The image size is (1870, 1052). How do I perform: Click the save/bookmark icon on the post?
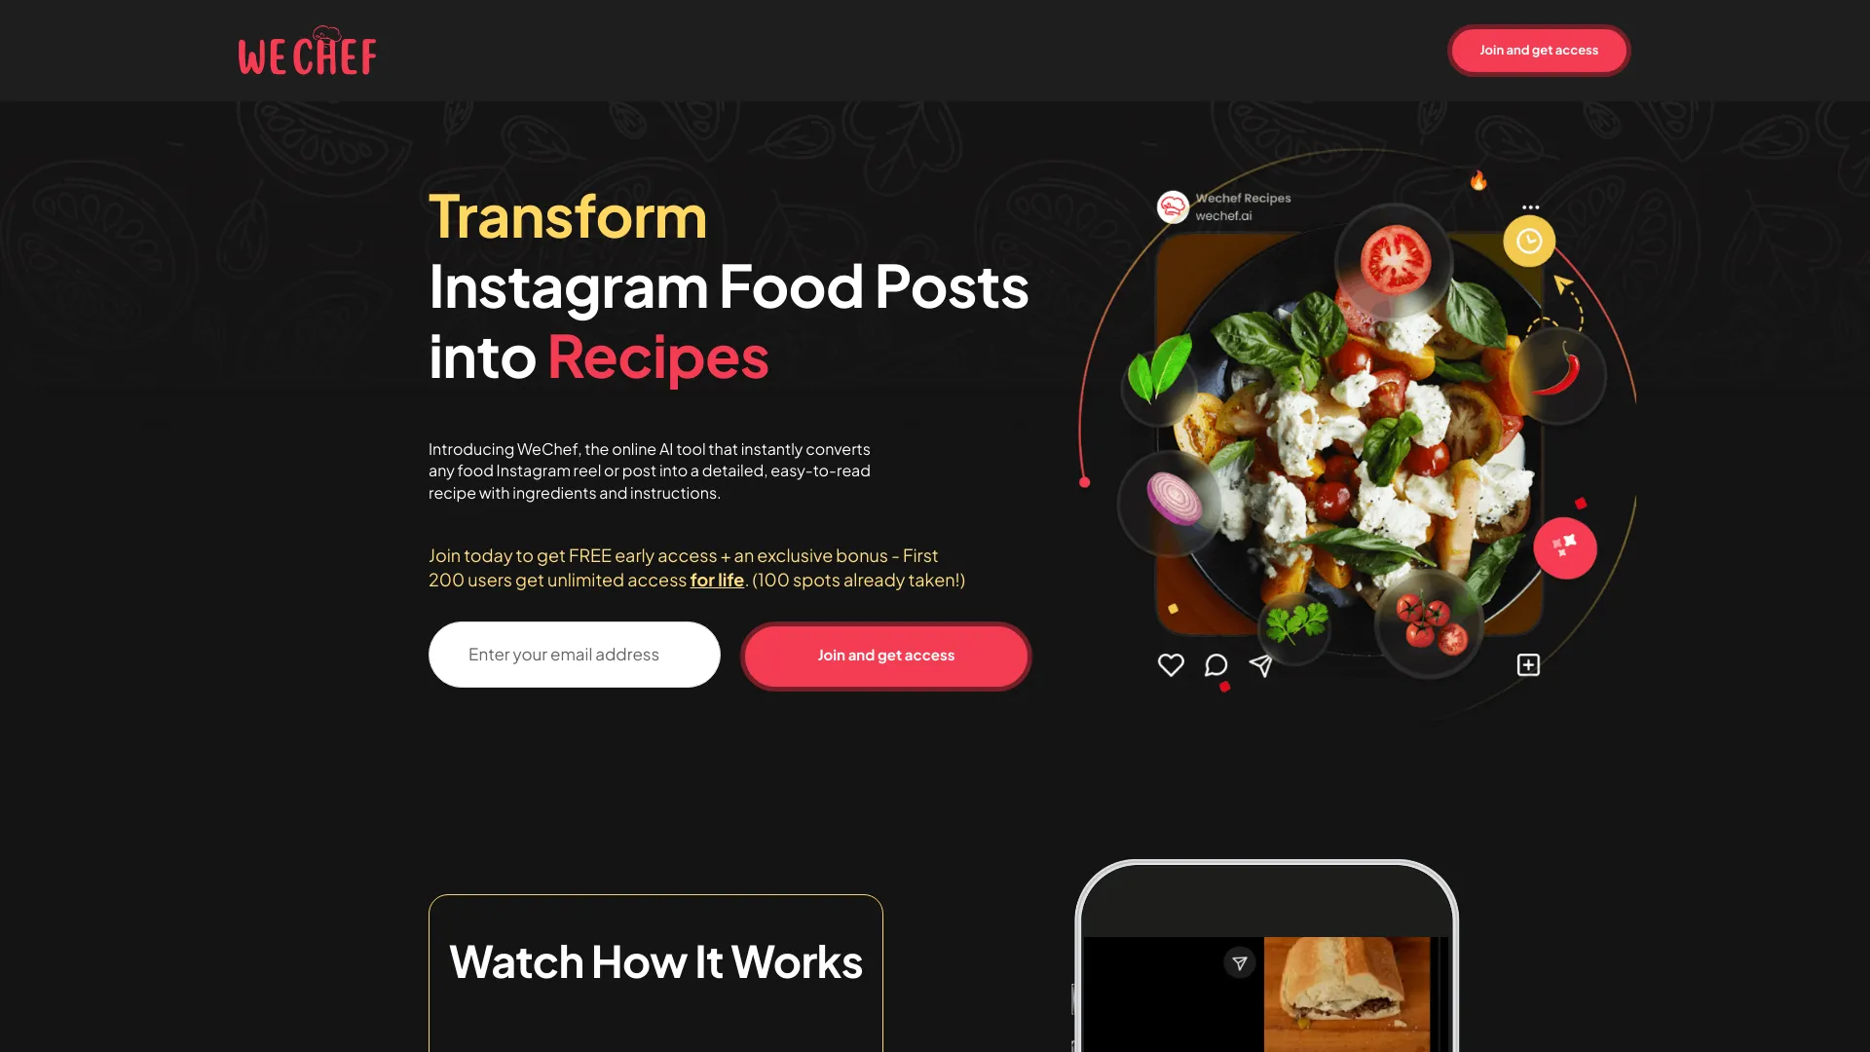pos(1528,665)
